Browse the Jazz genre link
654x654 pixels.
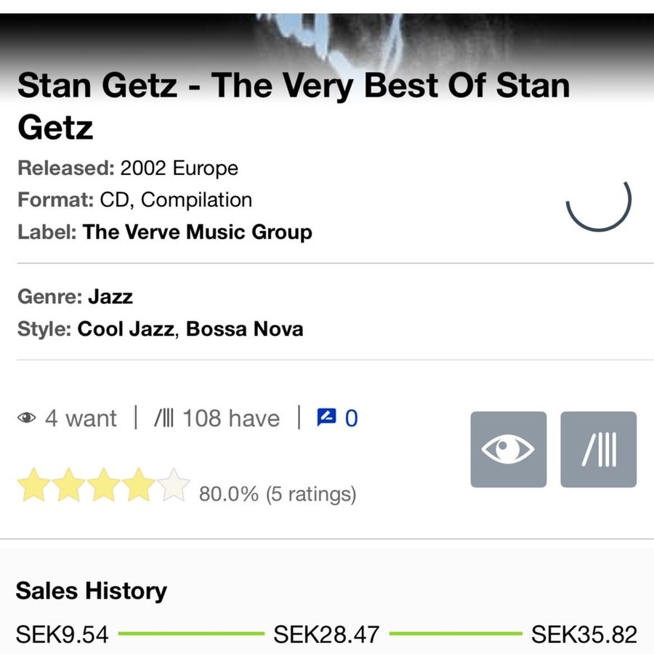110,296
